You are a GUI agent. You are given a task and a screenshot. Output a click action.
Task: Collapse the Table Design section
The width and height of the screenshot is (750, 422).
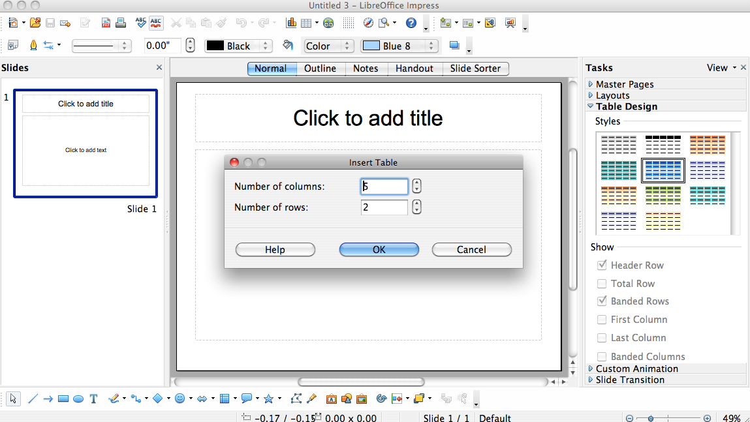(x=591, y=106)
